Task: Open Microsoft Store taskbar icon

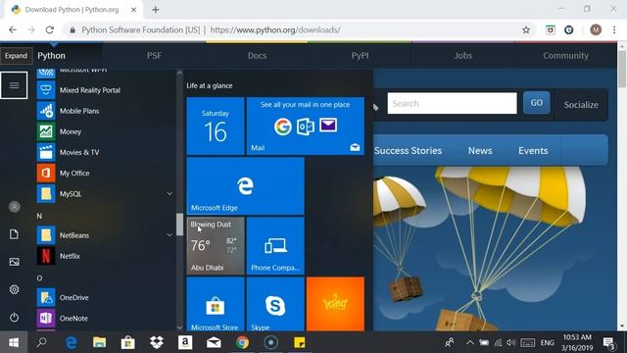Action: 128,342
